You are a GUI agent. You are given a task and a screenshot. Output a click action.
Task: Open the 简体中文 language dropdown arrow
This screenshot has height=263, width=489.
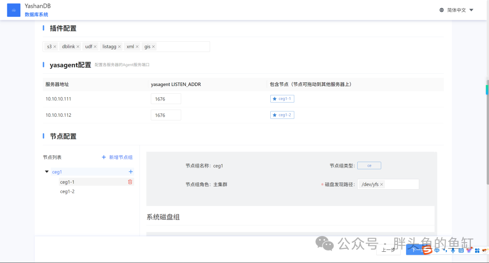click(471, 10)
